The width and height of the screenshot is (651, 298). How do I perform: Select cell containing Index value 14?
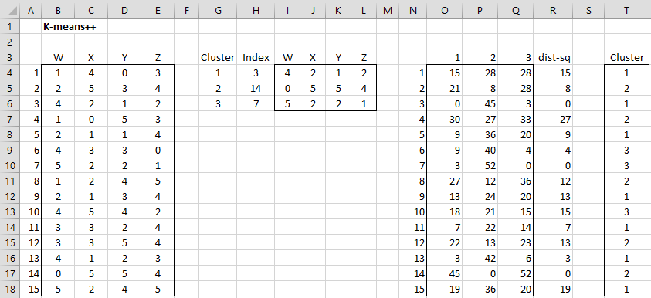[256, 89]
